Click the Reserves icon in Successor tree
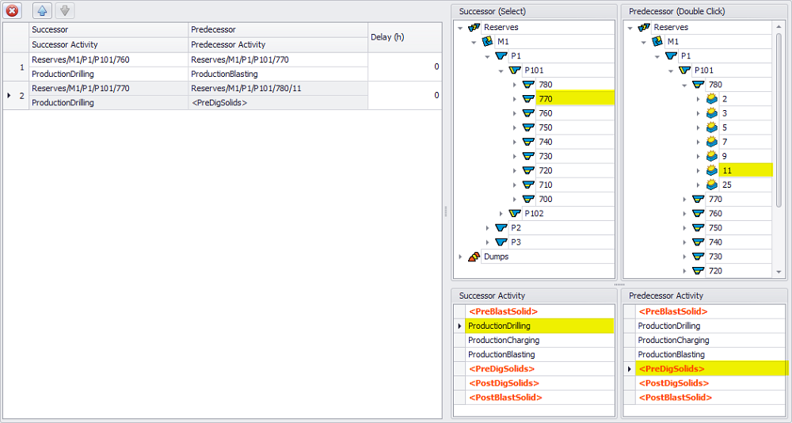The height and width of the screenshot is (423, 792). [x=475, y=28]
